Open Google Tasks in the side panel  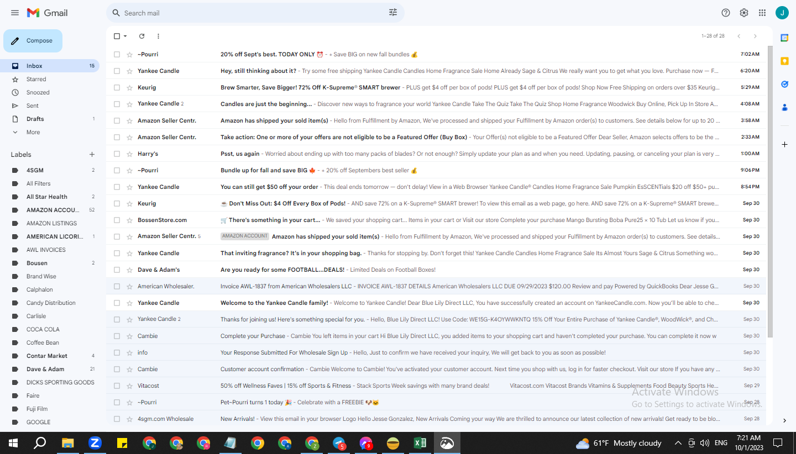coord(784,84)
